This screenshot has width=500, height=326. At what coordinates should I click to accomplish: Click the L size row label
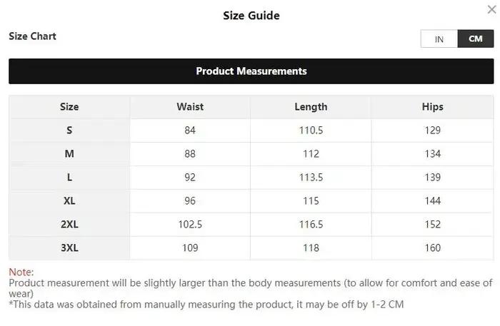(69, 178)
